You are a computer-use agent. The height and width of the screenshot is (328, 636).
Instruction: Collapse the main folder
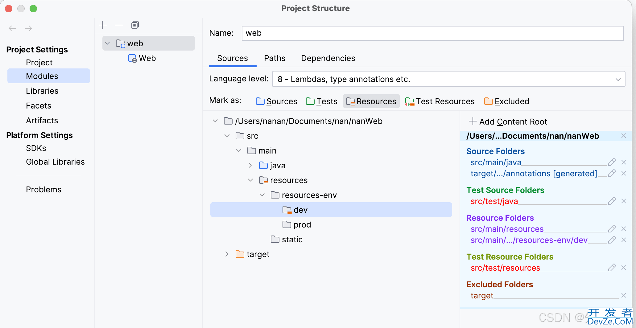tap(239, 150)
